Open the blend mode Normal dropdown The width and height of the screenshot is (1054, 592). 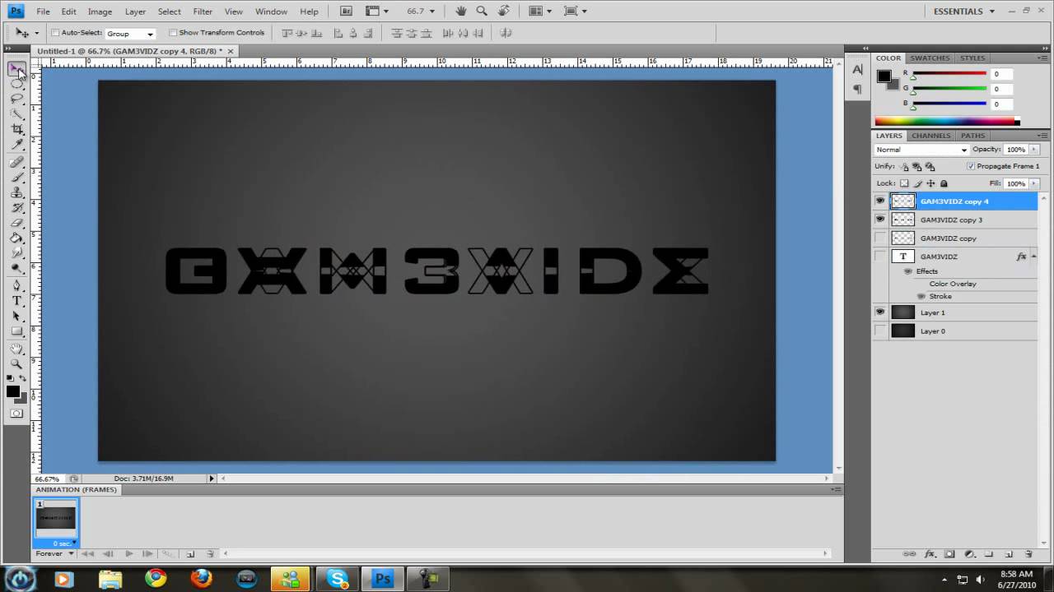click(921, 150)
